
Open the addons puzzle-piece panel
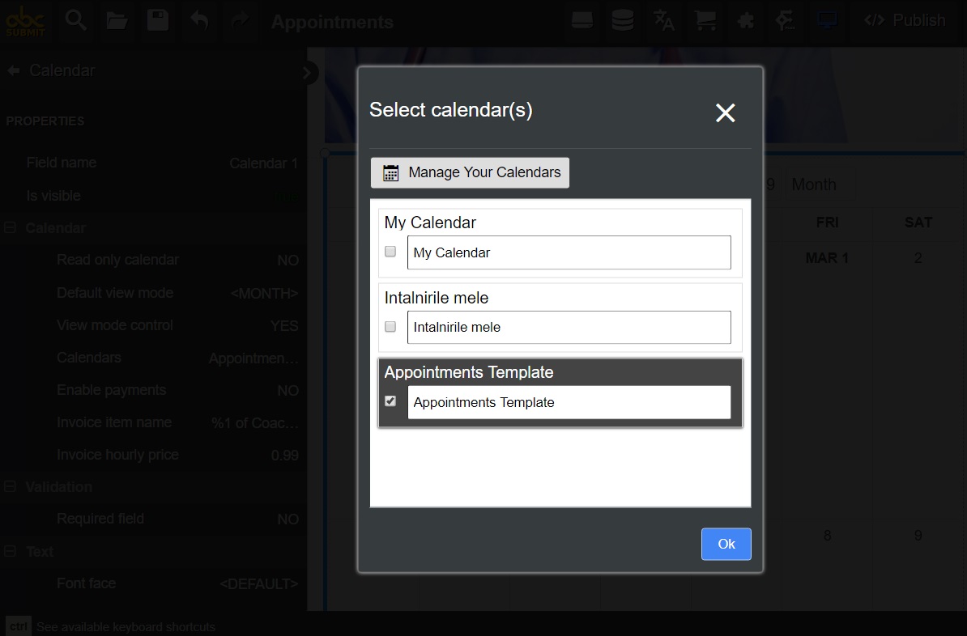(x=745, y=22)
